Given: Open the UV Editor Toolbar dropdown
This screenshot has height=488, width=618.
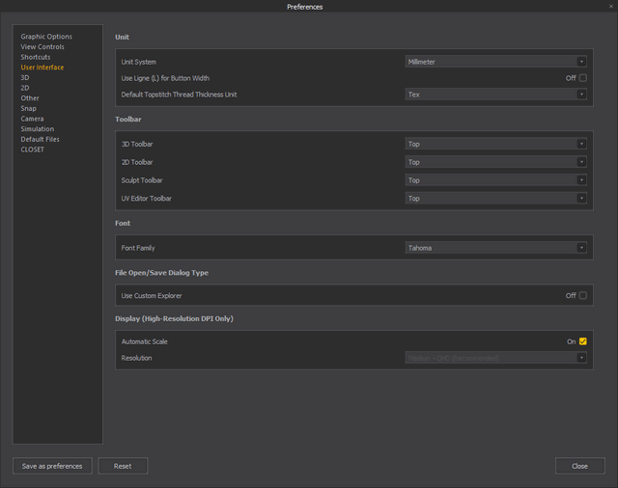Looking at the screenshot, I should [x=496, y=199].
